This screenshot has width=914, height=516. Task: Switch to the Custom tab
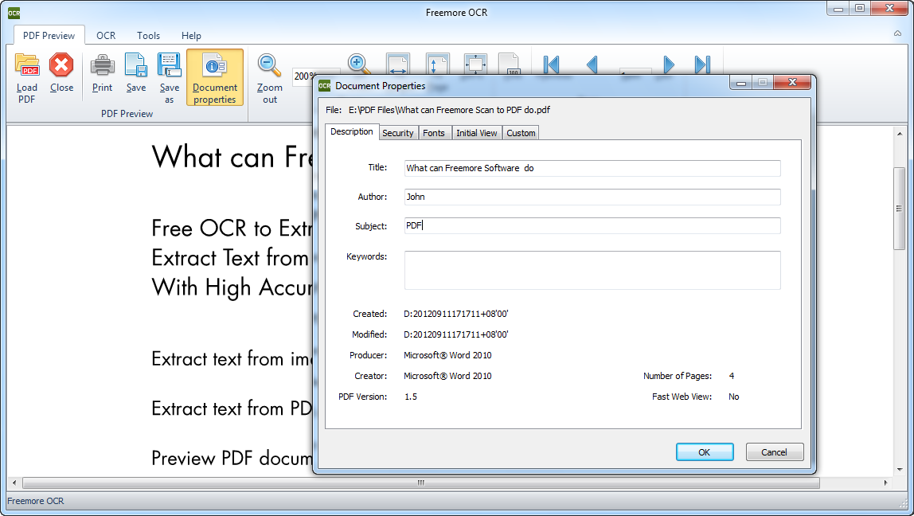(521, 133)
